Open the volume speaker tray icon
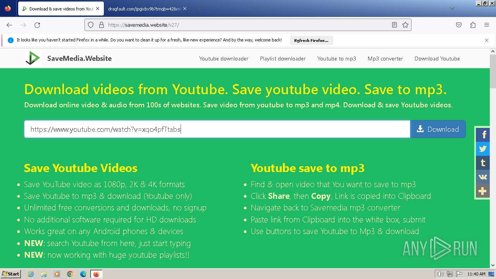Screen dimensions: 496x279 tap(441, 274)
